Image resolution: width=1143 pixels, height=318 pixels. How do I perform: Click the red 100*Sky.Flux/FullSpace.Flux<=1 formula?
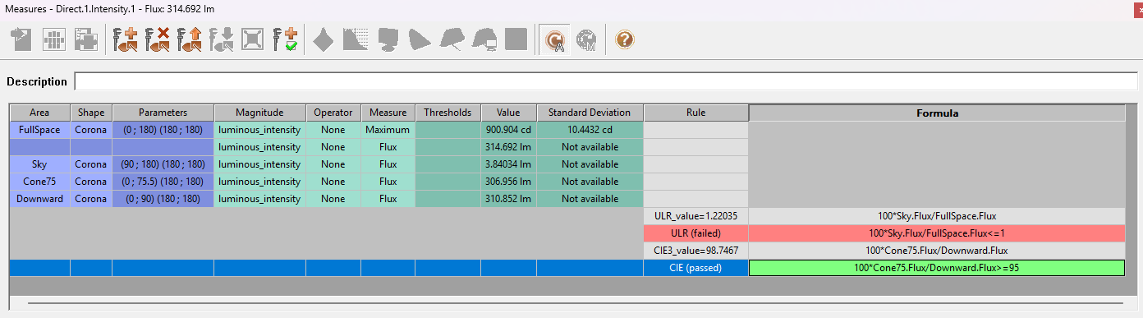[x=936, y=233]
